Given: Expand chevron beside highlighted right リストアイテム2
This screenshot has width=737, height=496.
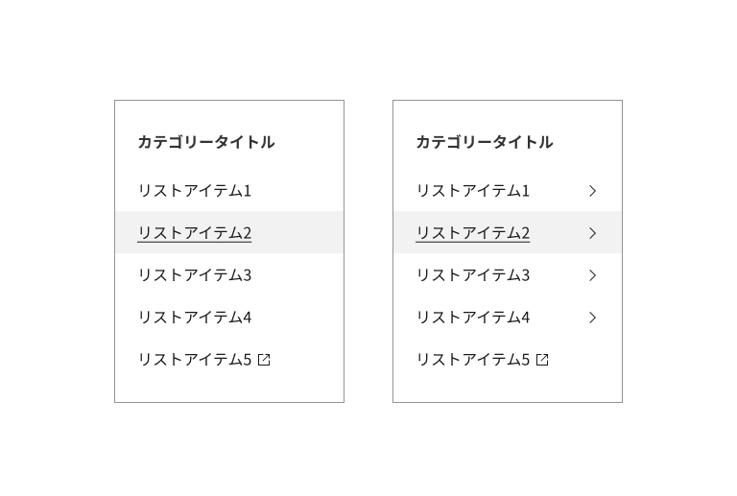Looking at the screenshot, I should coord(592,233).
